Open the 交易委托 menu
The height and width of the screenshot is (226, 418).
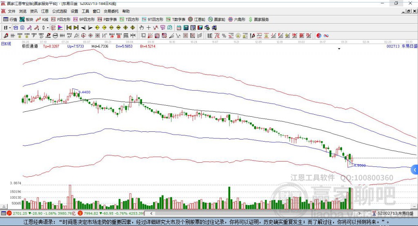[111, 11]
